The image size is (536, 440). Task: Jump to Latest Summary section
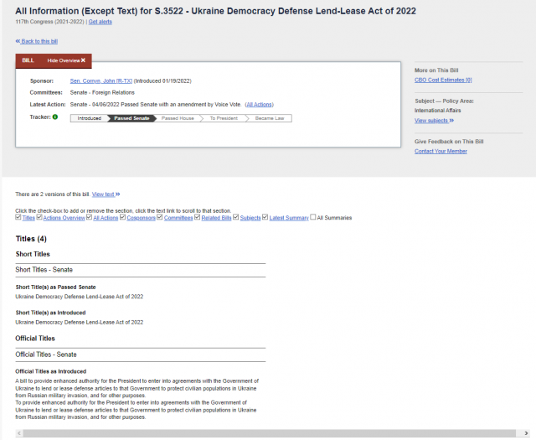[289, 218]
